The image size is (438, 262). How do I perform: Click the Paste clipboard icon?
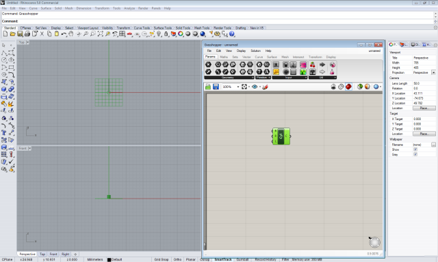[56, 34]
